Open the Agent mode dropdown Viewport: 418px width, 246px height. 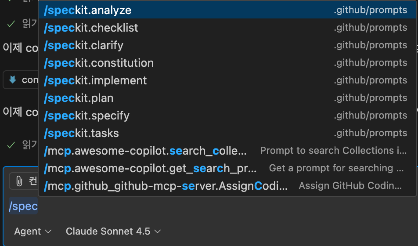click(x=33, y=231)
